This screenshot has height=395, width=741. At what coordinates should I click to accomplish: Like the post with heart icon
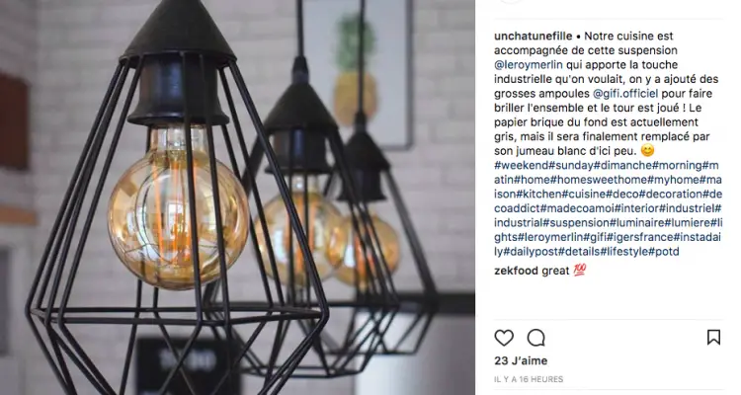click(504, 338)
